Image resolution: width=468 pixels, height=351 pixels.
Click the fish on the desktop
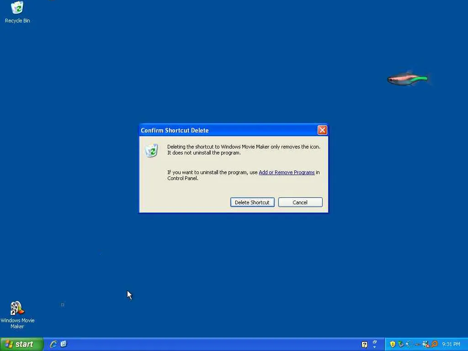(409, 79)
